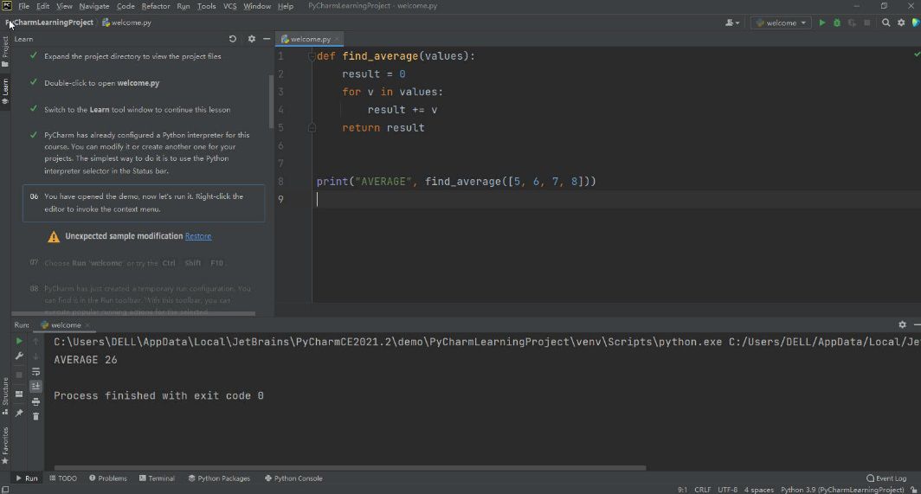The height and width of the screenshot is (494, 921).
Task: Toggle the Learn side stripe button
Action: [x=5, y=91]
